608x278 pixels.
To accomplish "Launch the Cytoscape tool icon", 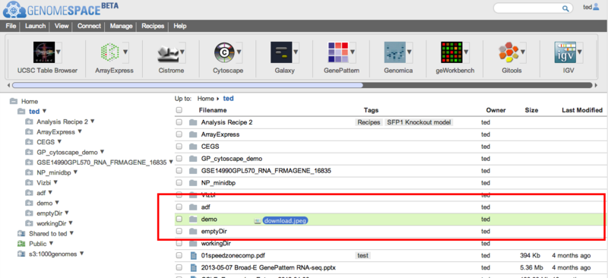I will pos(224,52).
